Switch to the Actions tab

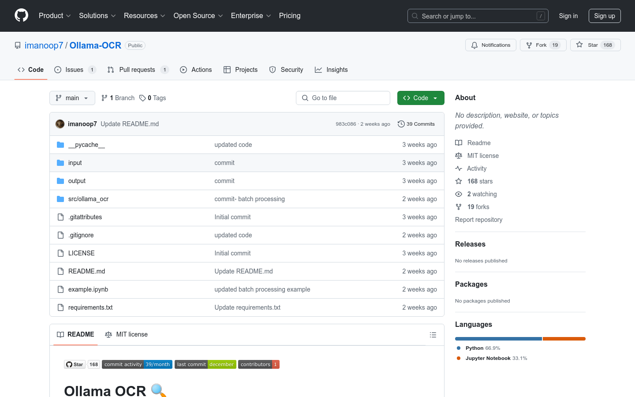[x=196, y=70]
